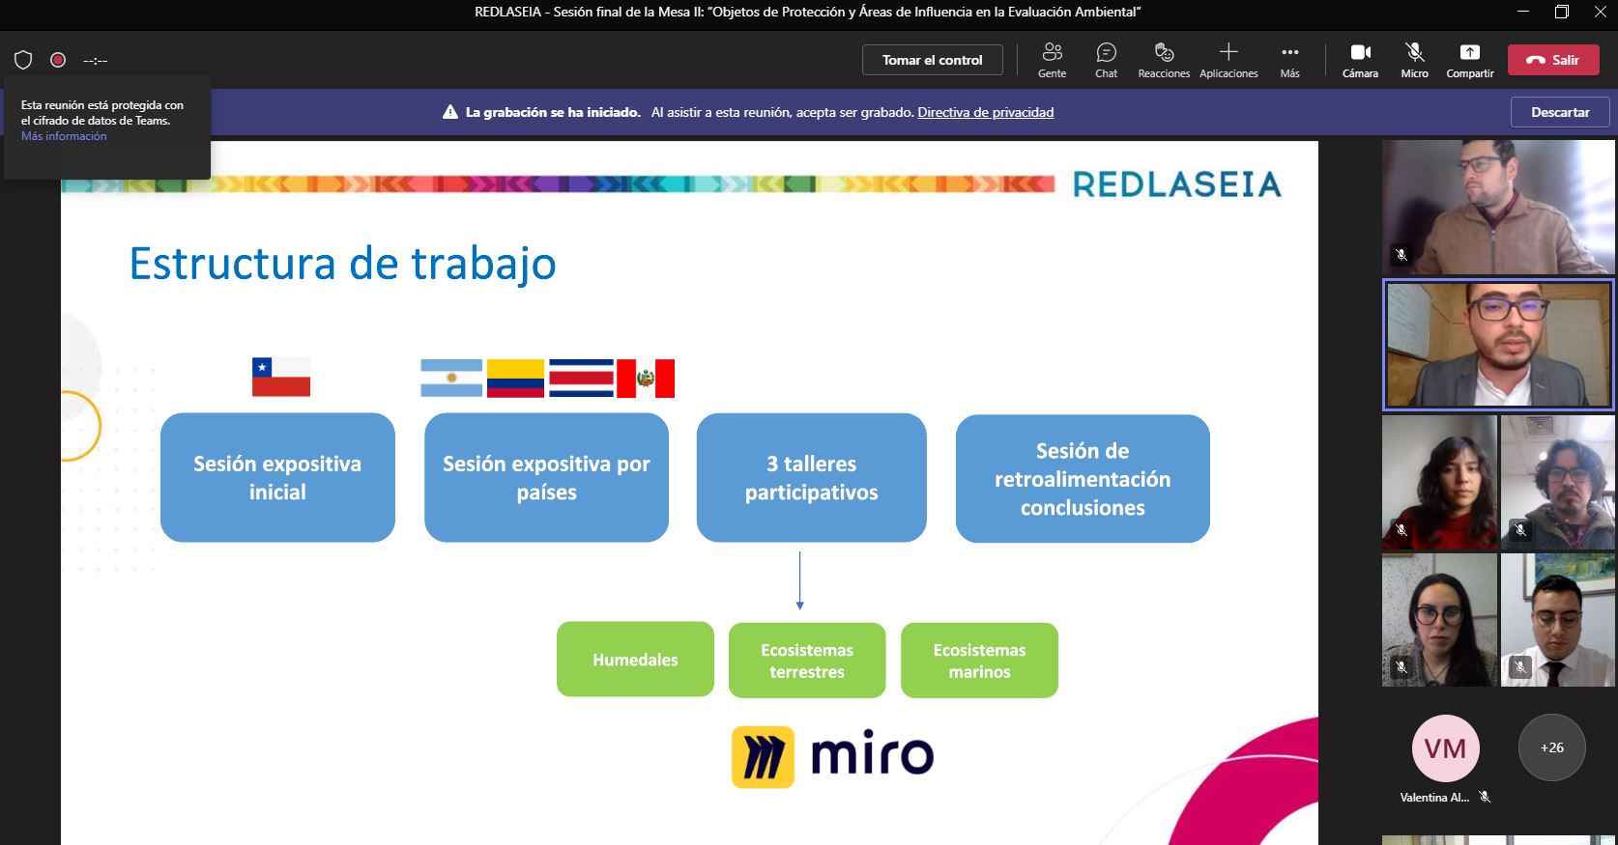The width and height of the screenshot is (1618, 845).
Task: Open the meeting Chat panel
Action: (1106, 60)
